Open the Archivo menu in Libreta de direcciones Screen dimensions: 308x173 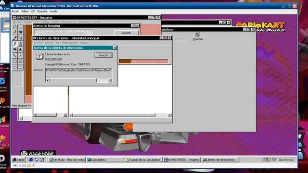click(38, 43)
